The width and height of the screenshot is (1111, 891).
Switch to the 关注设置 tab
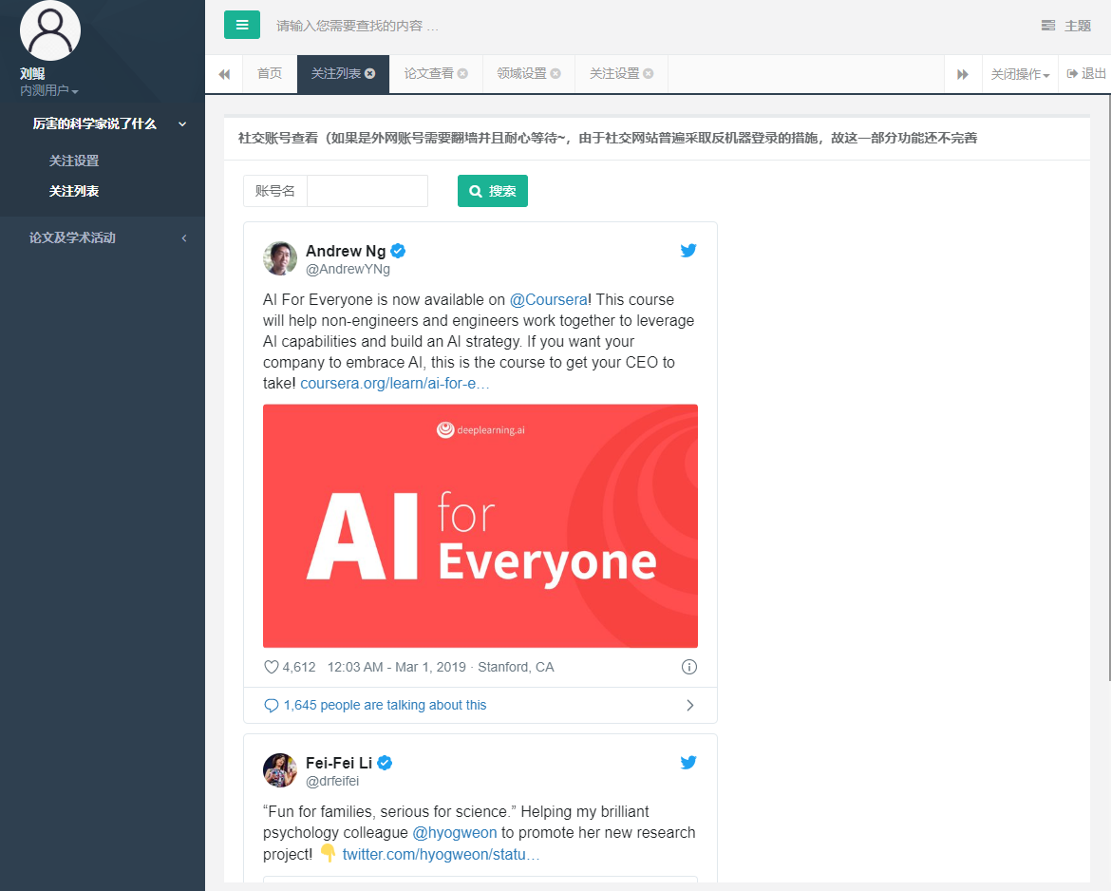click(614, 74)
